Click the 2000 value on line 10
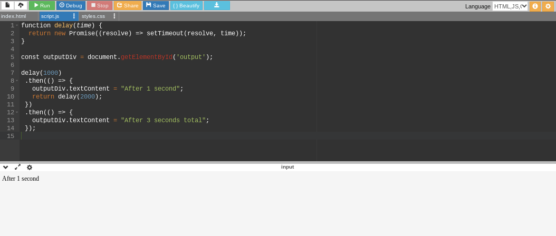Screen dimensions: 556x236 tap(88, 97)
